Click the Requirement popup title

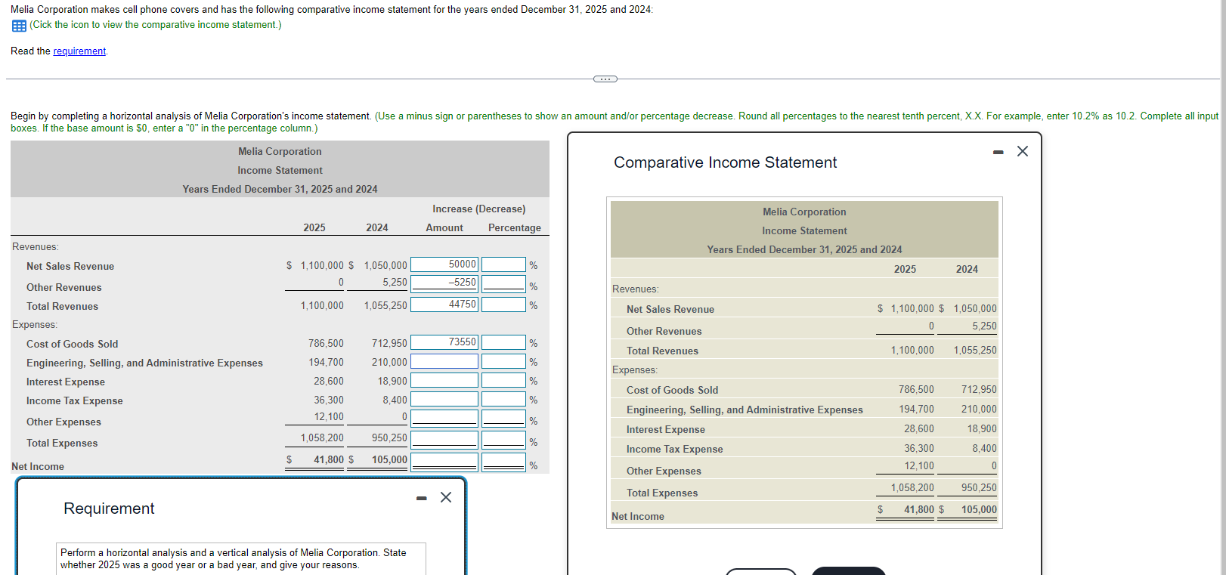tap(109, 509)
